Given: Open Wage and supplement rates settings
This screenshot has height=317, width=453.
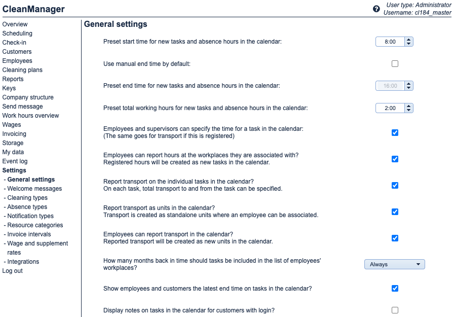Looking at the screenshot, I should pos(37,243).
